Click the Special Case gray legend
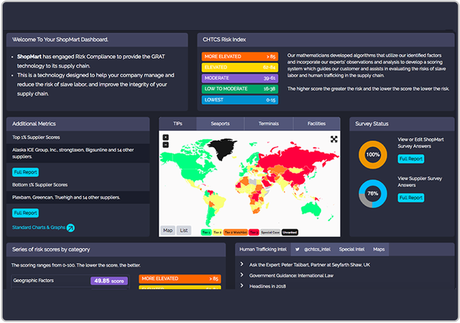Viewport: 460px width, 323px height. 270,232
